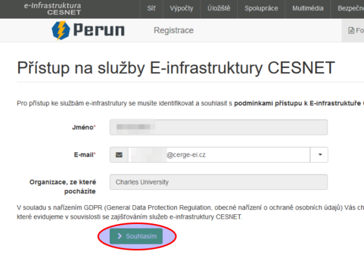Screen dimensions: 364x255
Task: Expand the E-mail address dropdown arrow
Action: tap(320, 155)
